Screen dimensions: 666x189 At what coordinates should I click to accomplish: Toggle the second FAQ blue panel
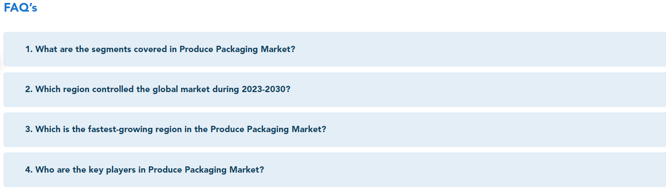(335, 90)
